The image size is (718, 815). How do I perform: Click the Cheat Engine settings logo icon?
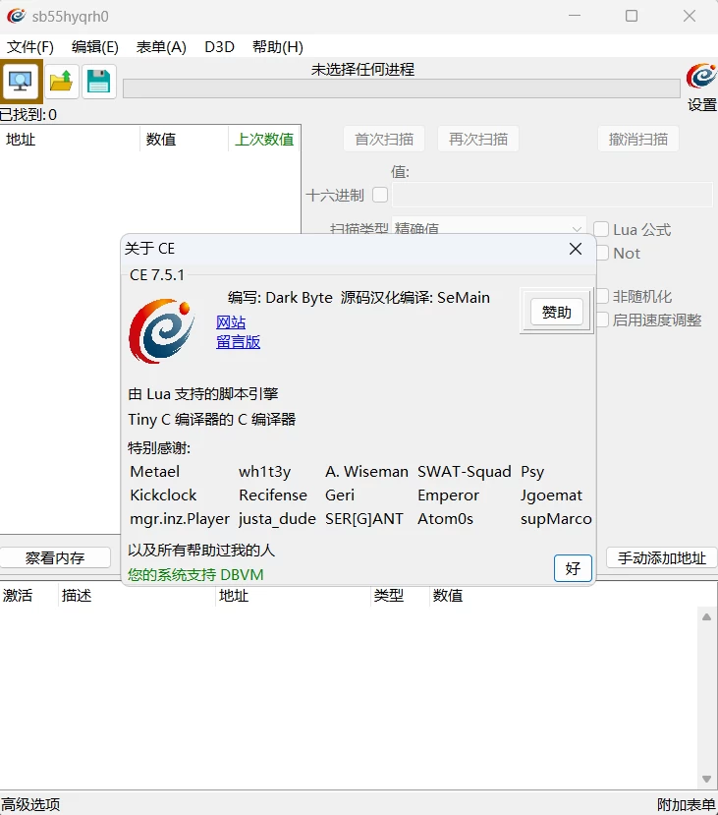click(x=701, y=77)
